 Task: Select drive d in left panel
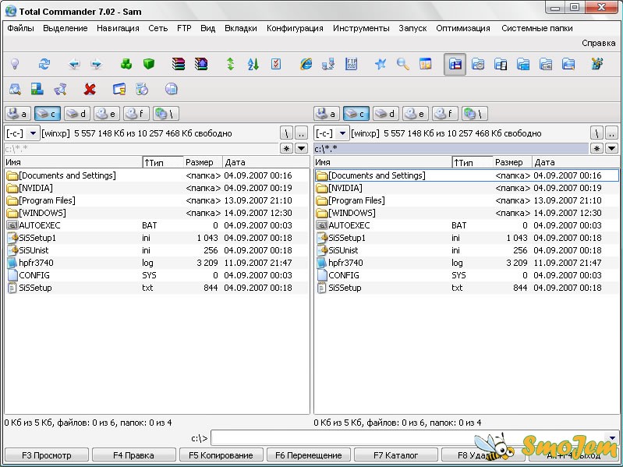(x=77, y=114)
